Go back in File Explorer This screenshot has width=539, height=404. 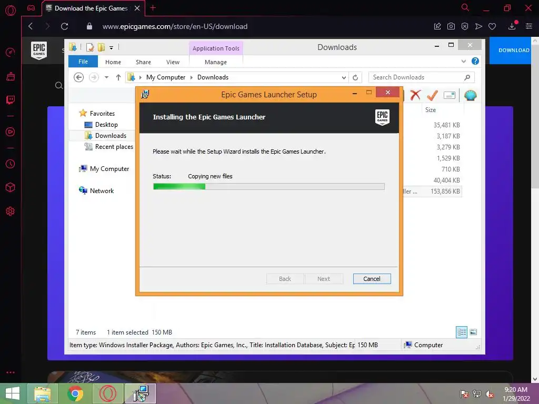79,77
